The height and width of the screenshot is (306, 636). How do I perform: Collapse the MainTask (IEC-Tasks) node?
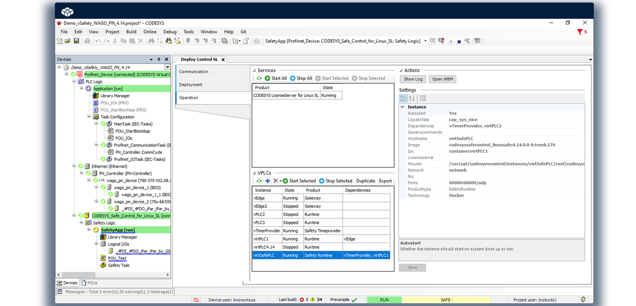tap(96, 124)
